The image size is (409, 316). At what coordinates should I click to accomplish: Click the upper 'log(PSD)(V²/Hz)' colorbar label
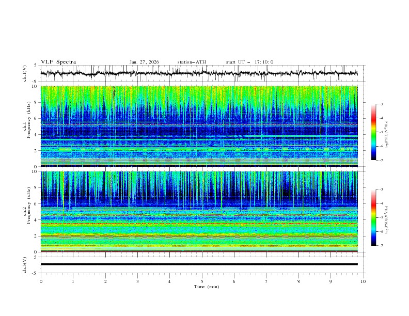387,135
